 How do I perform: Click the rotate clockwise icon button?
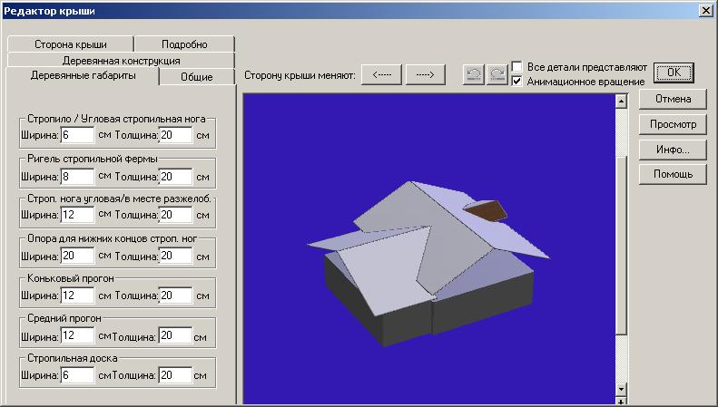[x=497, y=74]
